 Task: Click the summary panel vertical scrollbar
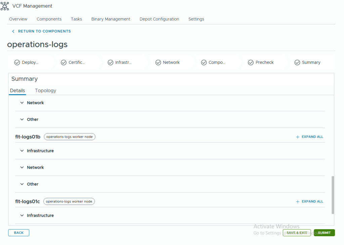pyautogui.click(x=333, y=195)
